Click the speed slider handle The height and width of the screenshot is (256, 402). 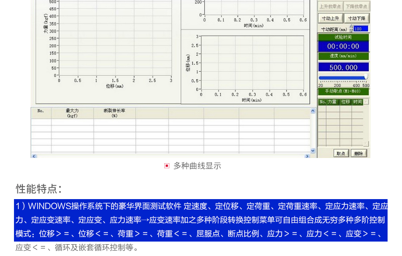pos(366,77)
